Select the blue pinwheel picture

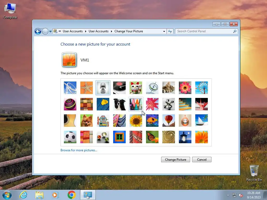(x=202, y=88)
